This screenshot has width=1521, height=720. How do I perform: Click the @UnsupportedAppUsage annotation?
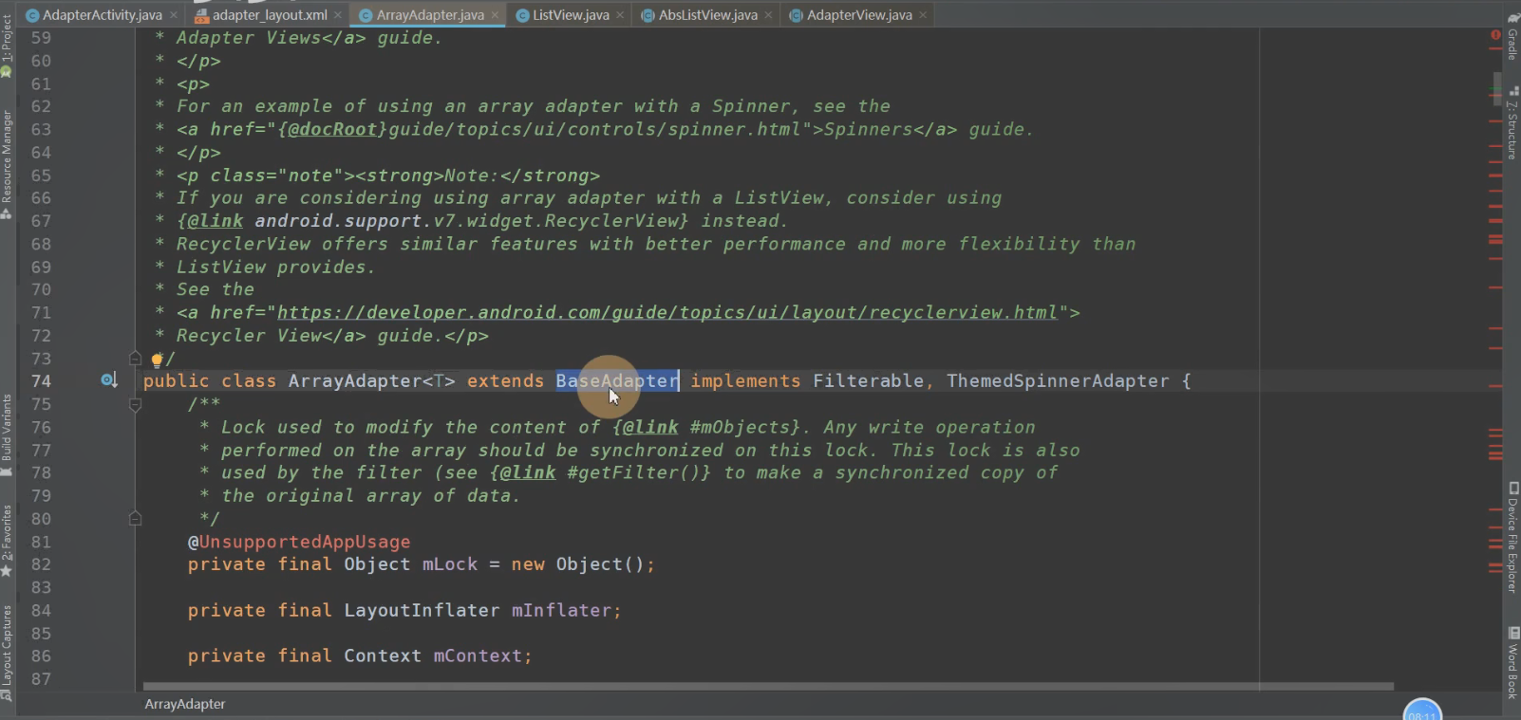coord(299,542)
